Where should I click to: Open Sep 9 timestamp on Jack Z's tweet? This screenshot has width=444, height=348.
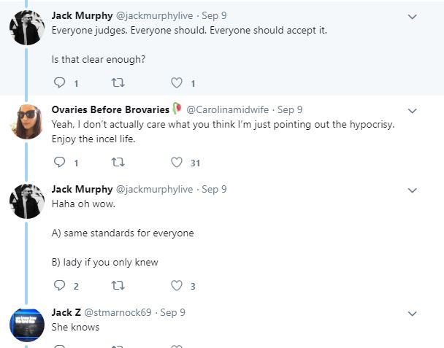click(x=172, y=312)
